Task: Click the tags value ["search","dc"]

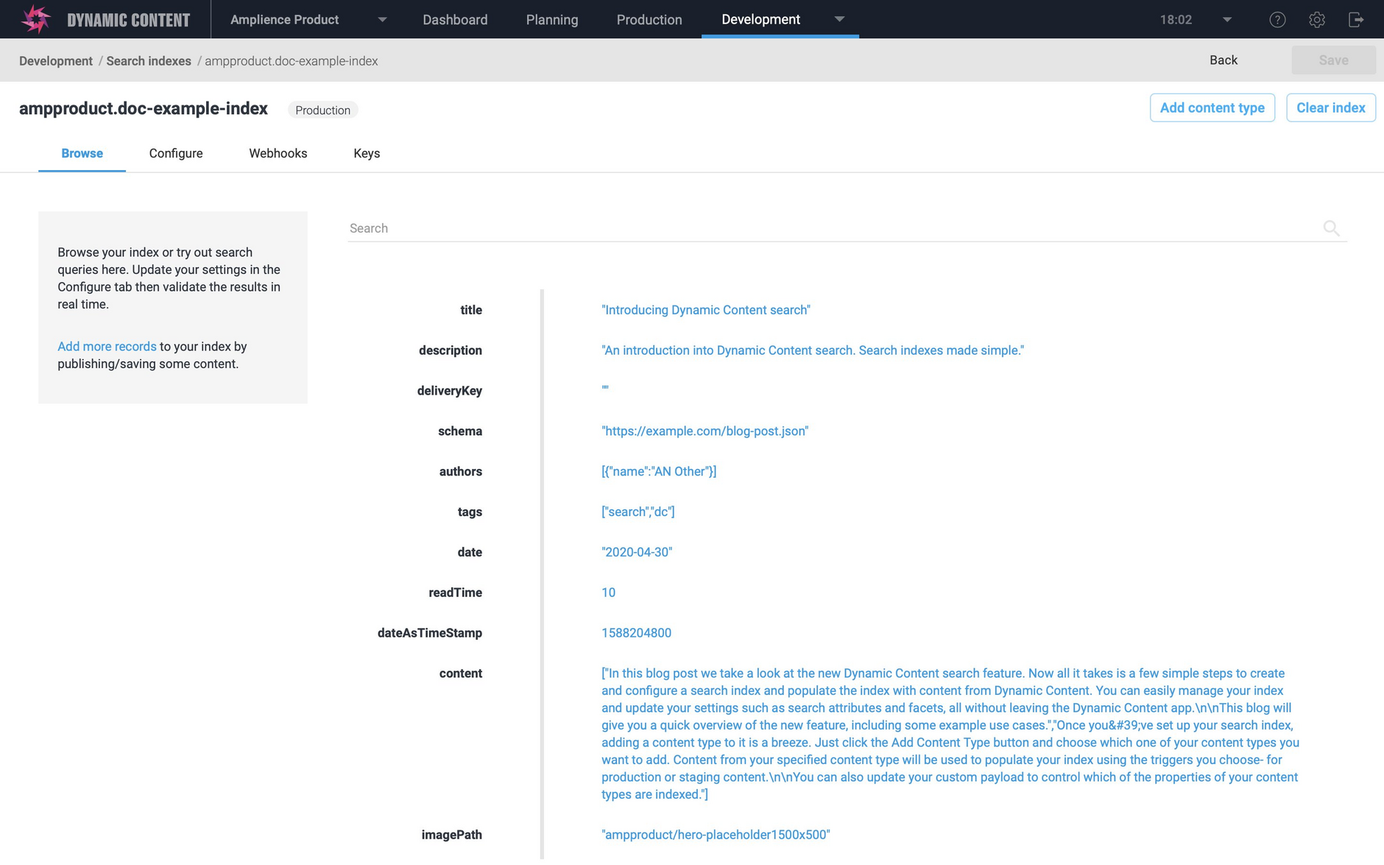Action: (638, 512)
